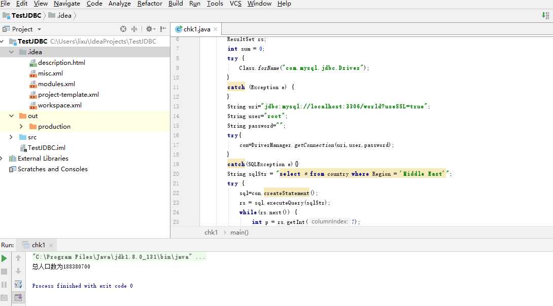Click the TestJDBC breadcrumb in navigation bar
The height and width of the screenshot is (306, 553).
point(22,16)
